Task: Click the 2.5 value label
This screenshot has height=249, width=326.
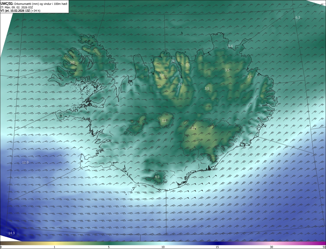Action: [188, 65]
